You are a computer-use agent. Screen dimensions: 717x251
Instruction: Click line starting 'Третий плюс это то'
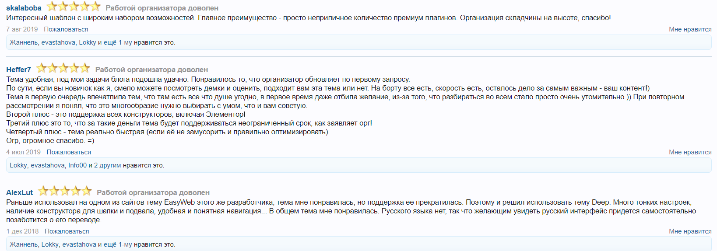click(x=189, y=123)
